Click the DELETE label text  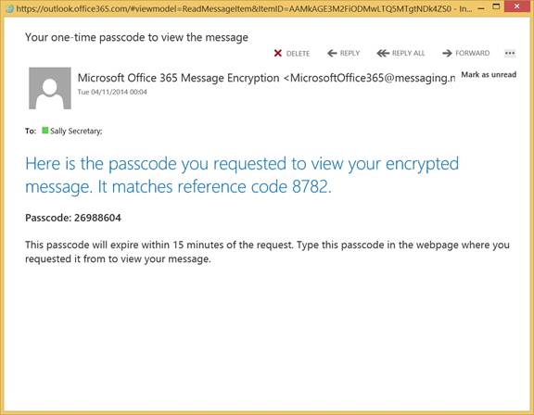point(298,54)
